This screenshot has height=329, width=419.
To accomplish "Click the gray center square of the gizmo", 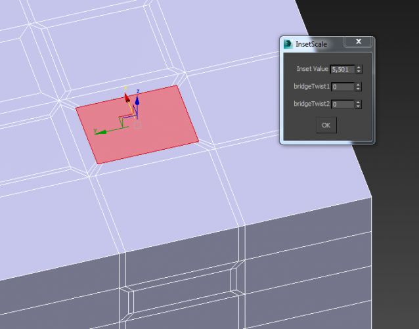I will 137,123.
